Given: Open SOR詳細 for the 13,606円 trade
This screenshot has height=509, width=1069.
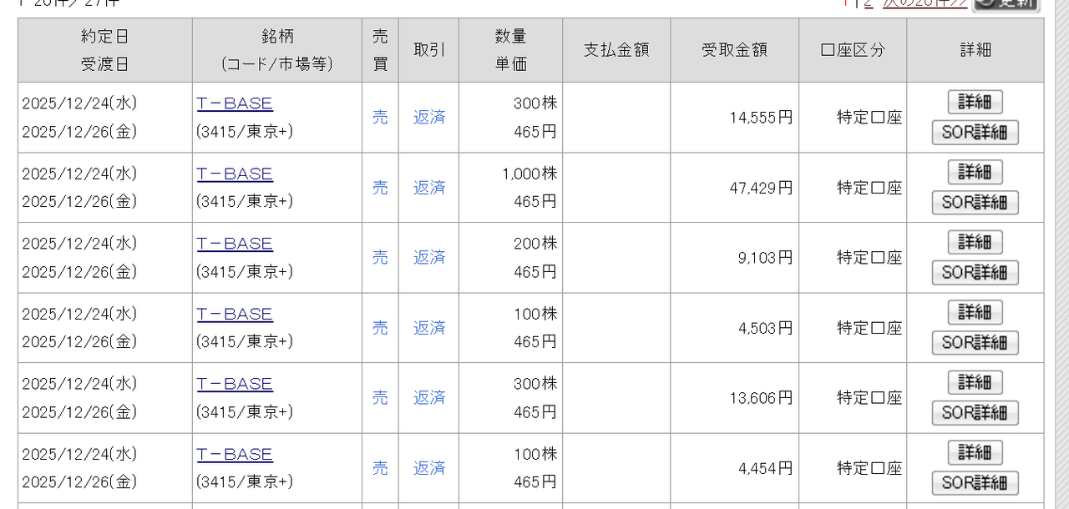Looking at the screenshot, I should pos(975,412).
